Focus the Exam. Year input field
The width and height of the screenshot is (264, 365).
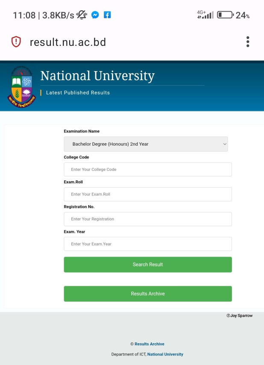point(148,244)
